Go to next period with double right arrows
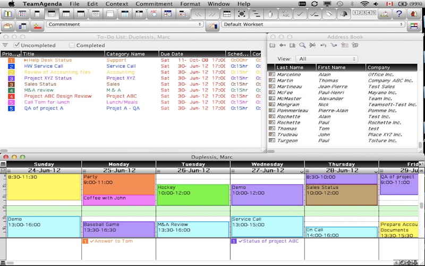Viewport: 425px width, 266px height. pyautogui.click(x=212, y=14)
